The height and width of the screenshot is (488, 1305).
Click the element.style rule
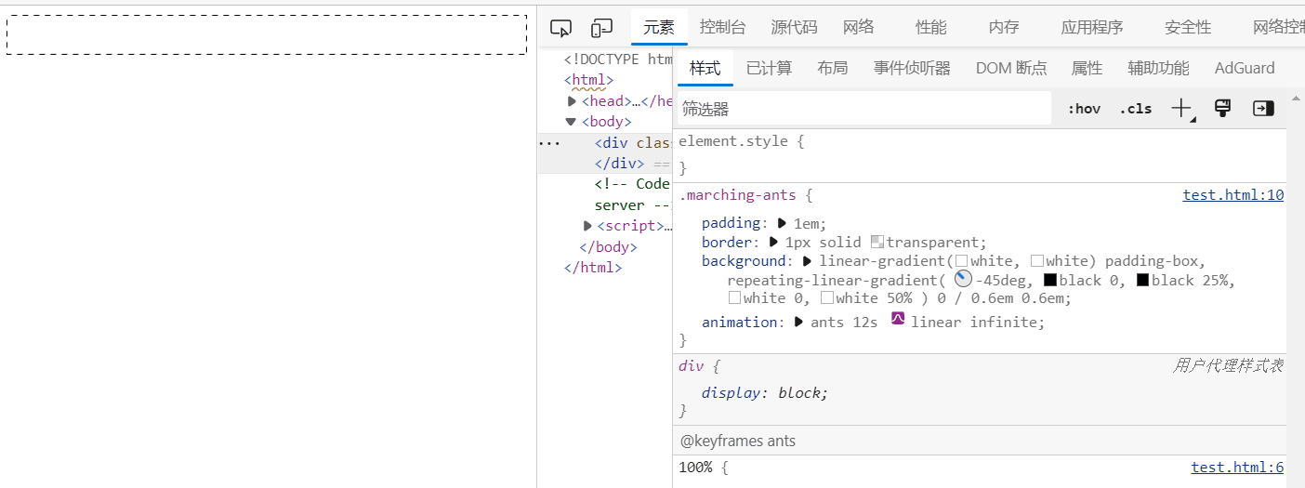point(741,141)
